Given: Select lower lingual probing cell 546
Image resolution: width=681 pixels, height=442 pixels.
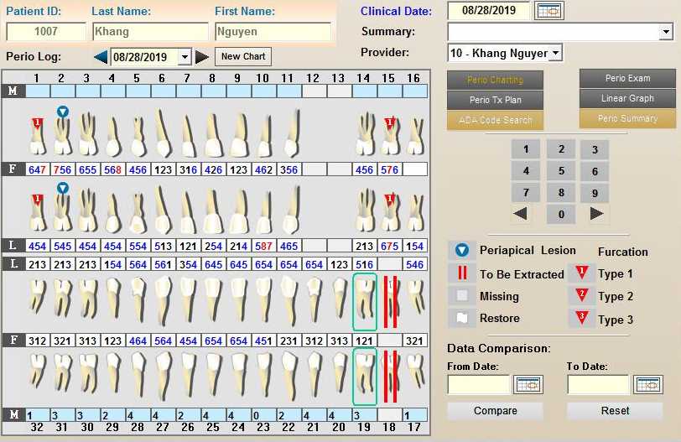Looking at the screenshot, I should click(415, 264).
